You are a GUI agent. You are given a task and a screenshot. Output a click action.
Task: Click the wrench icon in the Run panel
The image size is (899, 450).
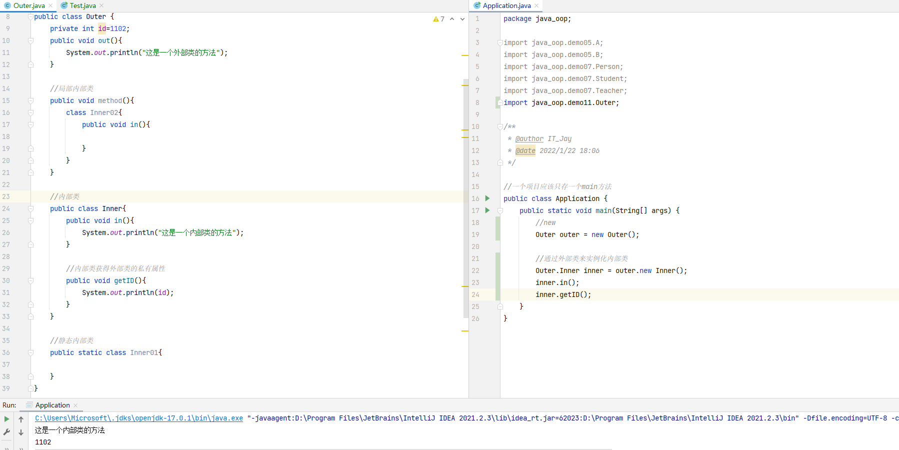click(x=6, y=432)
